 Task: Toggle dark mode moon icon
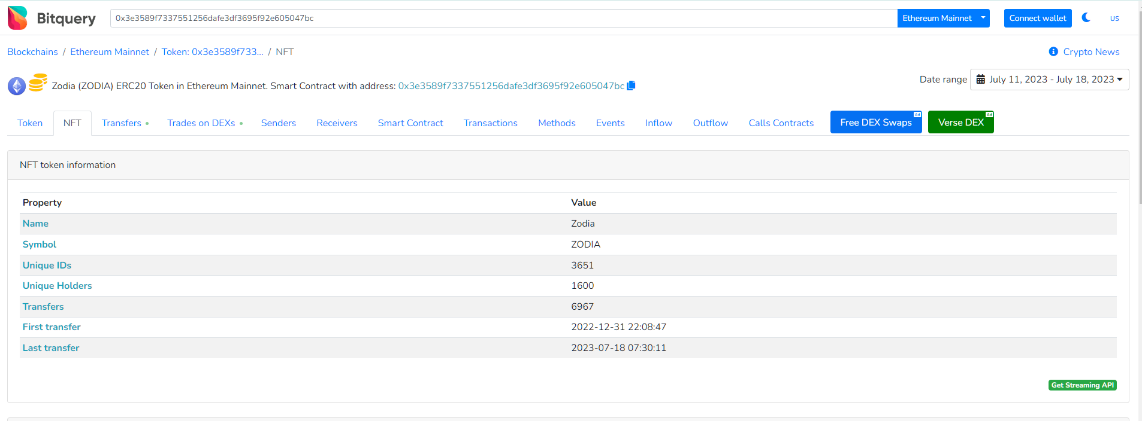1086,17
